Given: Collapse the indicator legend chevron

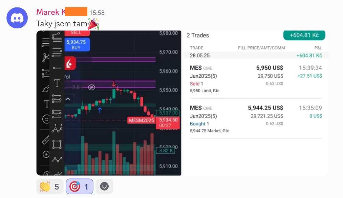Looking at the screenshot, I should click(x=68, y=99).
